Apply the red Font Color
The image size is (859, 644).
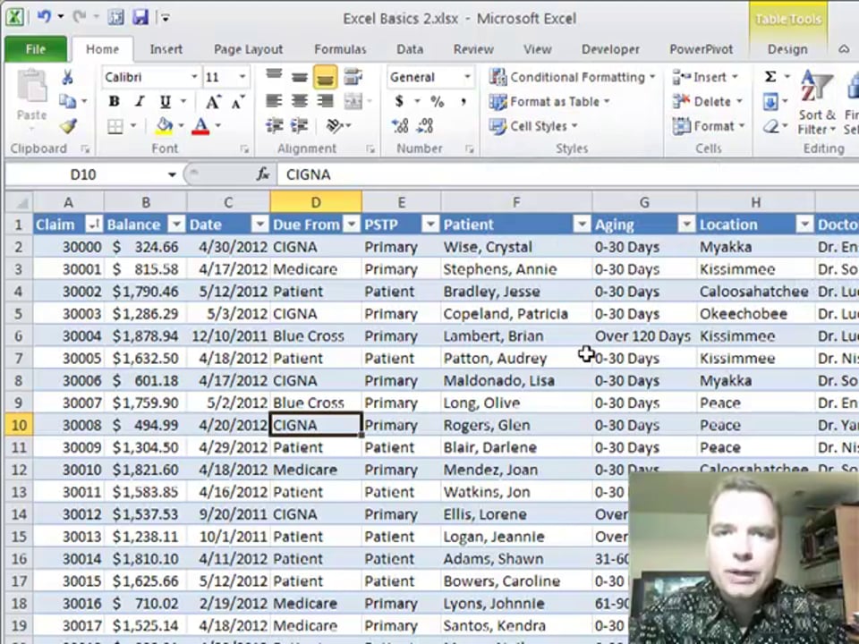pyautogui.click(x=201, y=126)
